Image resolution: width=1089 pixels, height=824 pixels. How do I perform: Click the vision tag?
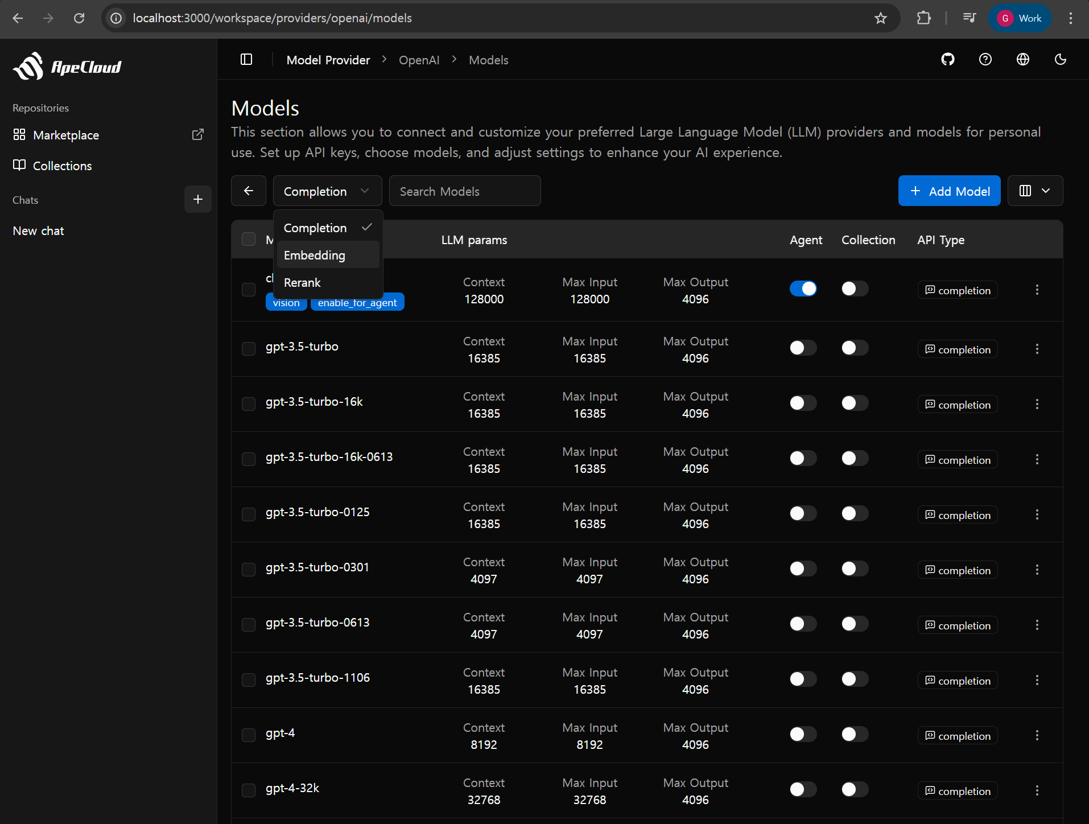[286, 303]
